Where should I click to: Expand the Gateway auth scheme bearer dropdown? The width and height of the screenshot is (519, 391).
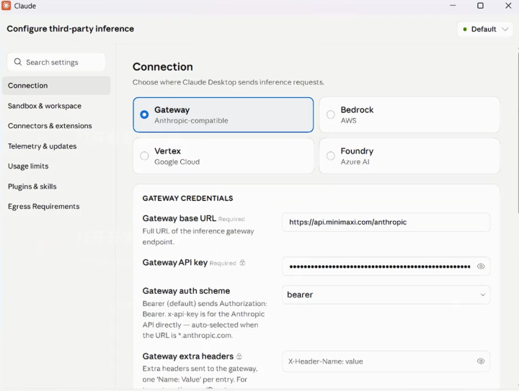tap(386, 295)
